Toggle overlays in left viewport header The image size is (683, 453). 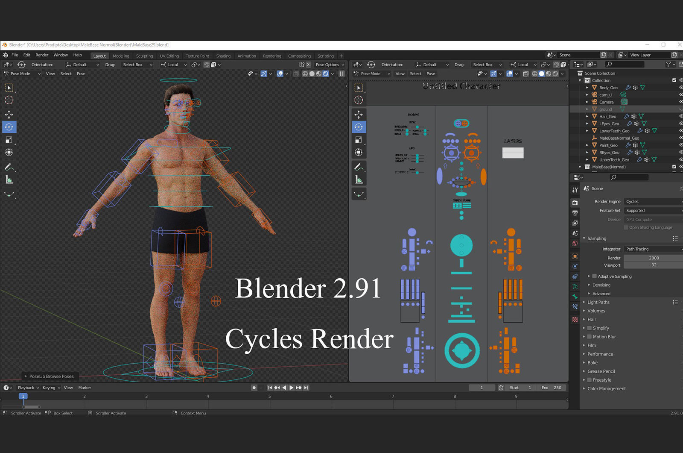tap(280, 74)
